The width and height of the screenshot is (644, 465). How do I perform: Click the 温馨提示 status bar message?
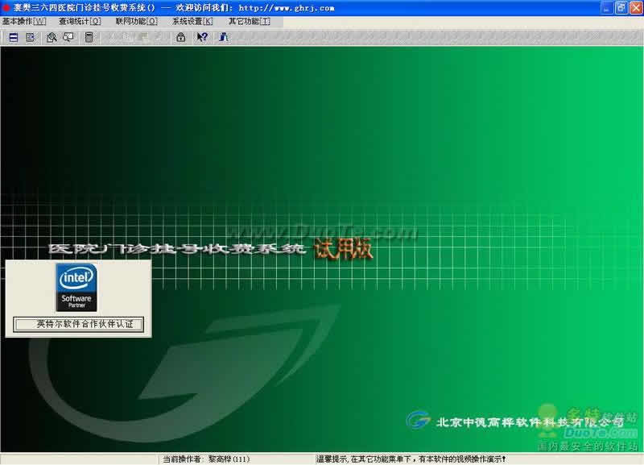pyautogui.click(x=411, y=459)
